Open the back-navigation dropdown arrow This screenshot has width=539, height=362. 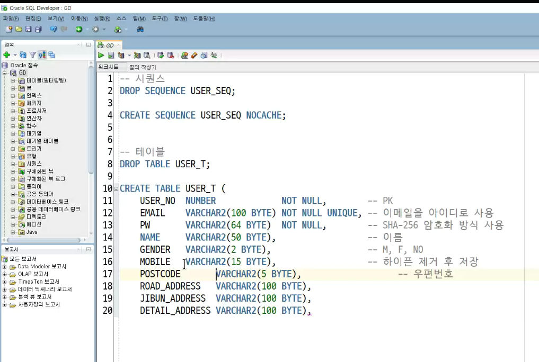pyautogui.click(x=87, y=30)
